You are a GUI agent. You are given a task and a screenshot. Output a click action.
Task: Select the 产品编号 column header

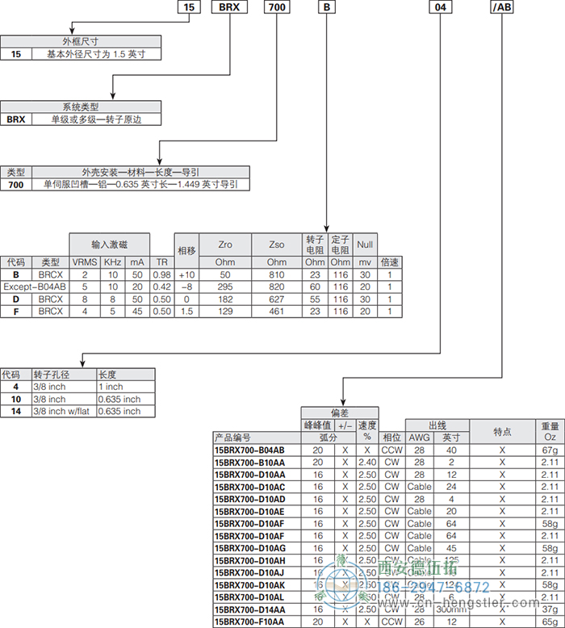click(x=233, y=437)
